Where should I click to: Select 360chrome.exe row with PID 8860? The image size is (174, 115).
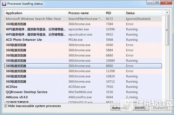[x=83, y=66]
